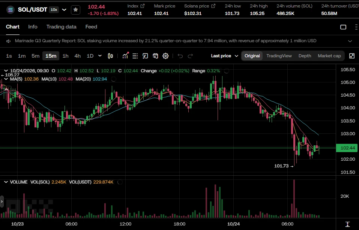The height and width of the screenshot is (230, 359).
Task: Open the Index price external link icon
Action: [x=143, y=6]
